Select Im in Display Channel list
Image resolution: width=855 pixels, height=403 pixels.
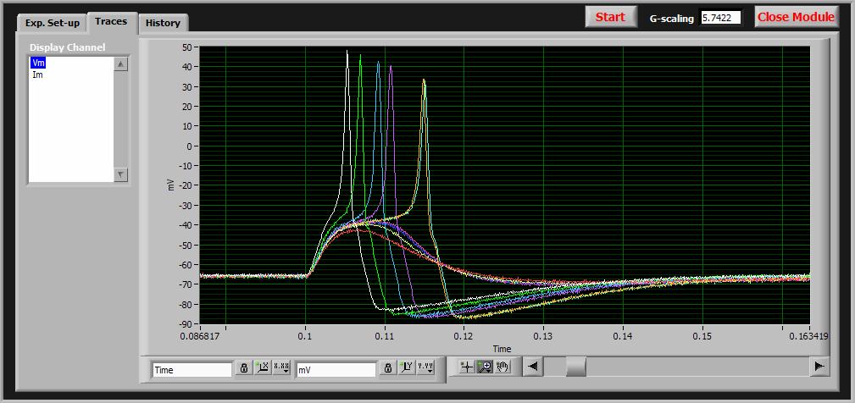[x=38, y=75]
